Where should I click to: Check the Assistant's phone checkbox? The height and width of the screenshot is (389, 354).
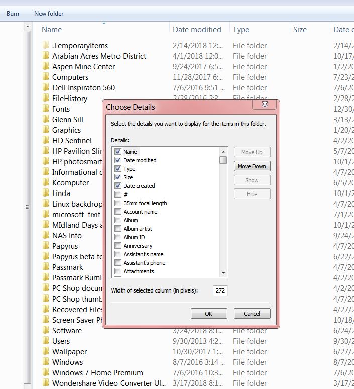click(118, 263)
